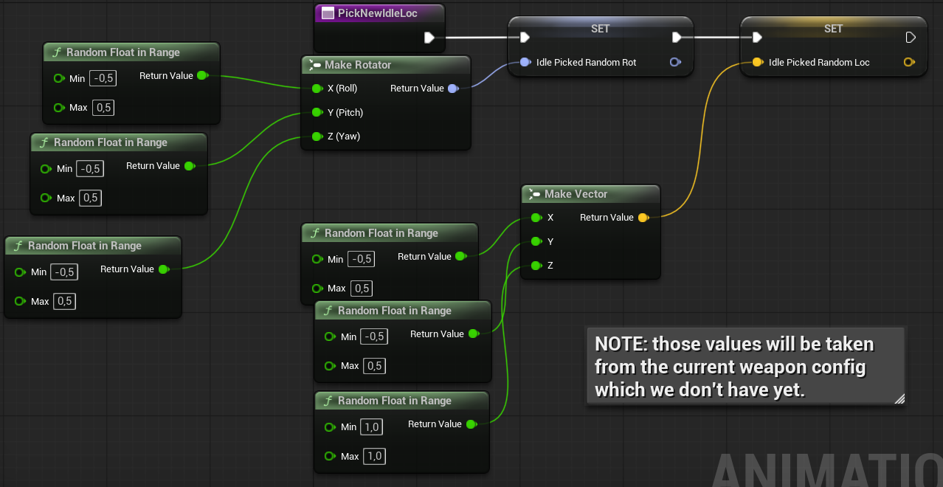Select the Make Vector node title
943x487 pixels.
pyautogui.click(x=576, y=194)
